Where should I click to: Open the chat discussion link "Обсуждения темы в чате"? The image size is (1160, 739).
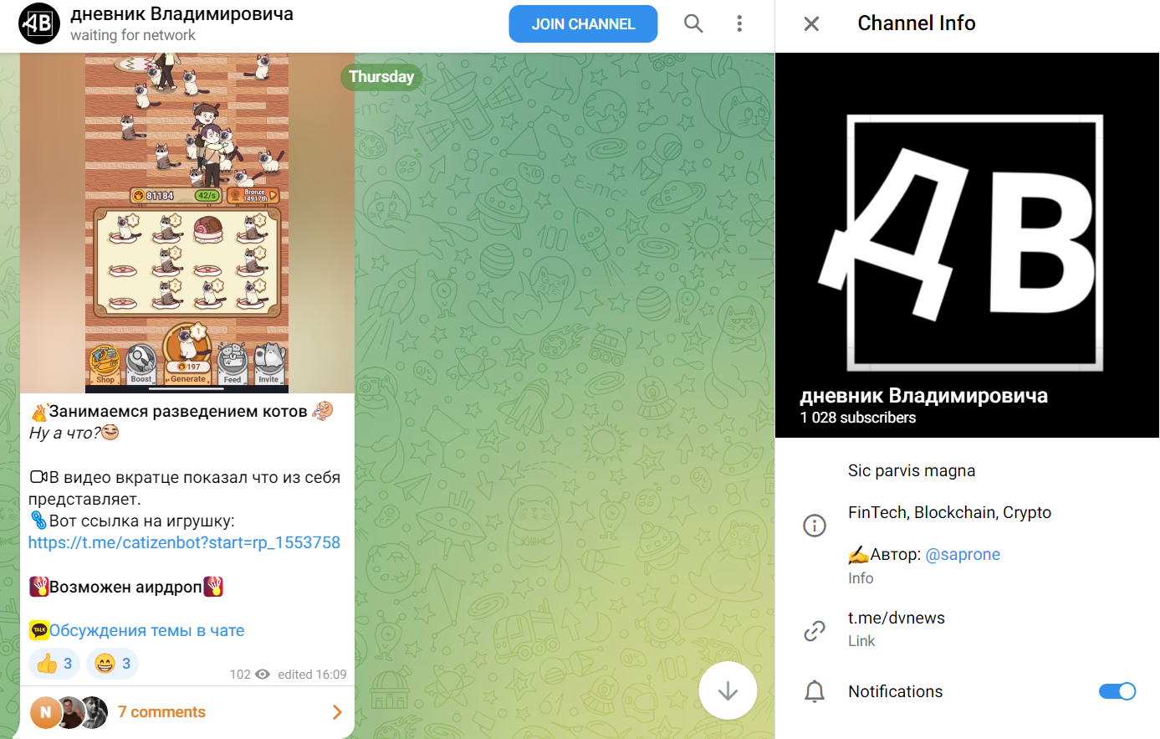click(x=146, y=630)
